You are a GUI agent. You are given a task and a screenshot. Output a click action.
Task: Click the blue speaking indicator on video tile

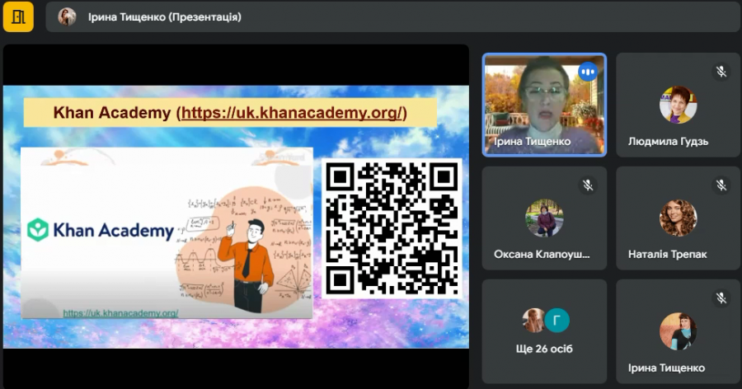588,72
